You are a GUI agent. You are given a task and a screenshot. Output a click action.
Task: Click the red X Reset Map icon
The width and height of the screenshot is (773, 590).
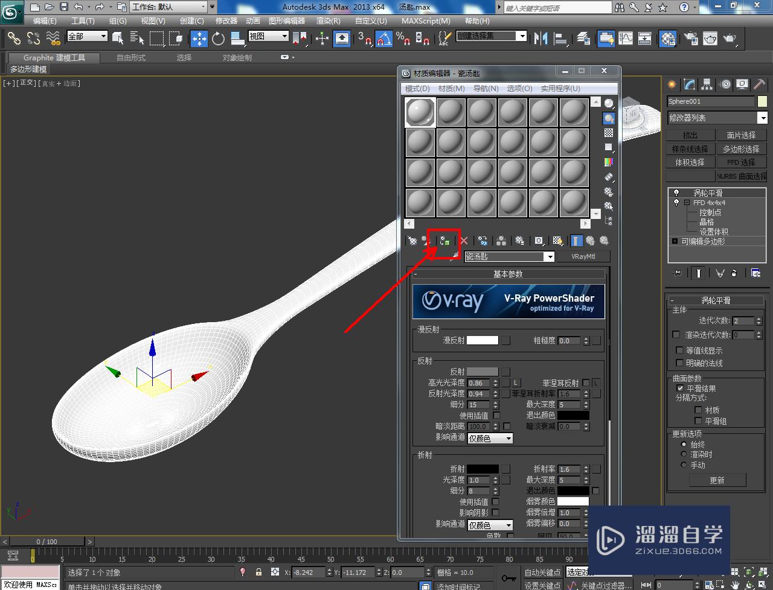(x=464, y=241)
